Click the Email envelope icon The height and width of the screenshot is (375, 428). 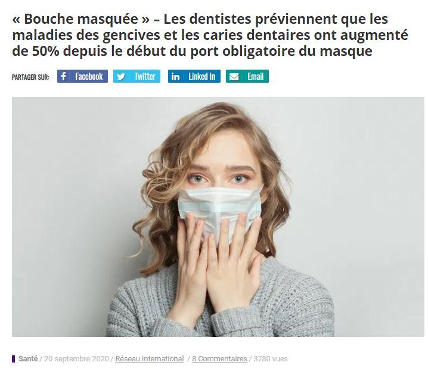(x=234, y=77)
